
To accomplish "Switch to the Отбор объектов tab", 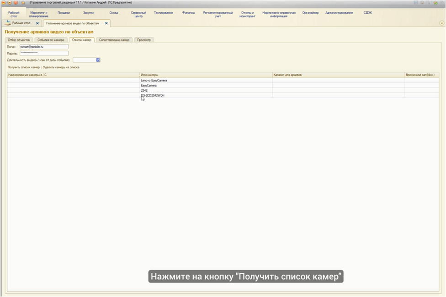I will click(x=19, y=40).
